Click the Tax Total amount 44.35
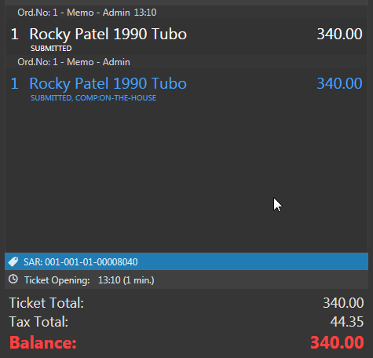373x358 pixels. [x=347, y=322]
